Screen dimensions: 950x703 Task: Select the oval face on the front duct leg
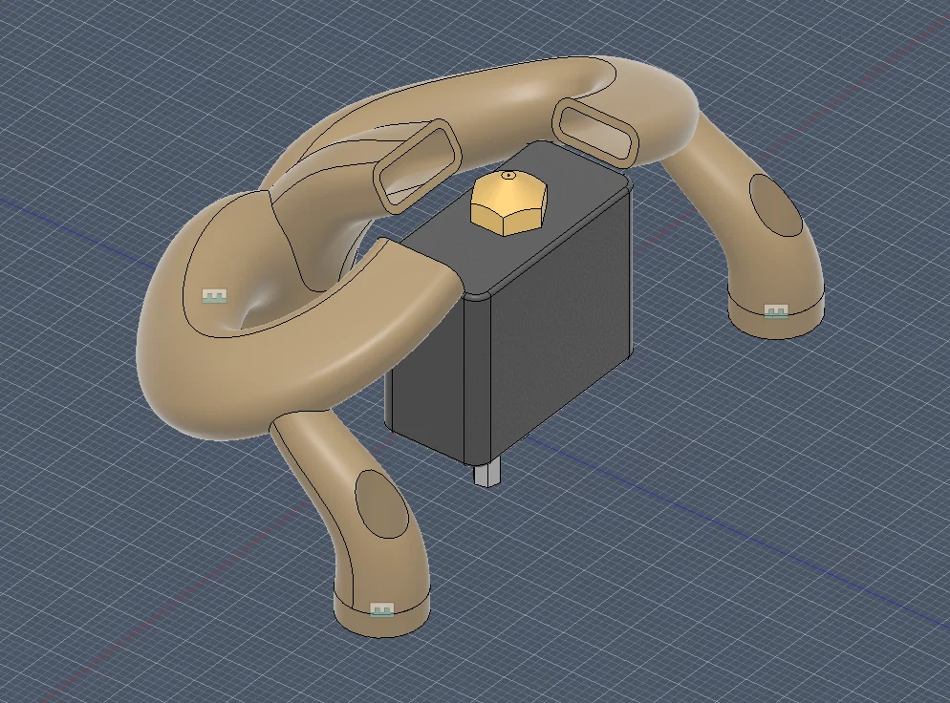click(381, 504)
